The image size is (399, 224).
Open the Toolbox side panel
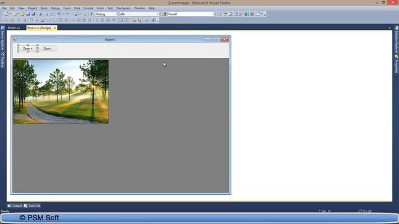[x=2, y=60]
